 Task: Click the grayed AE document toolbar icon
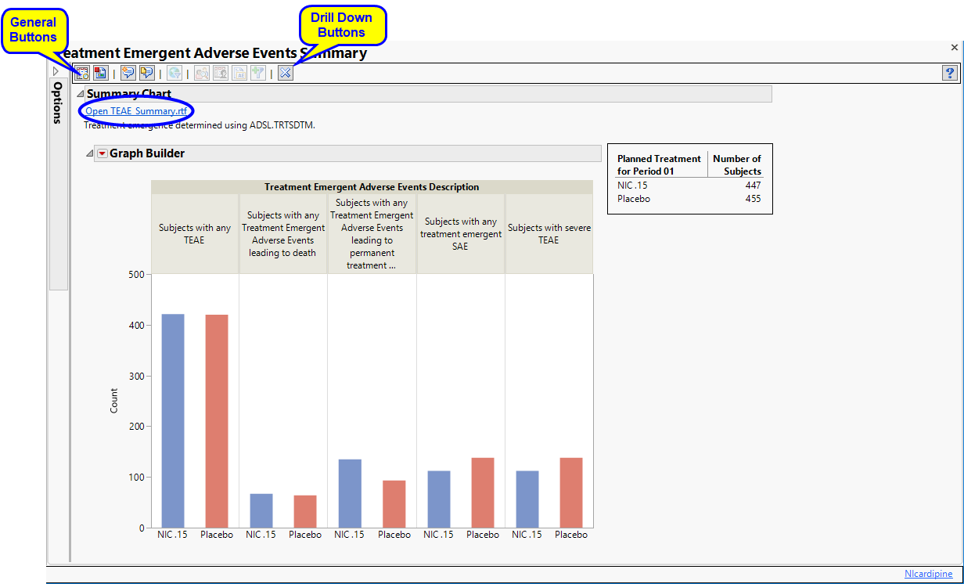pyautogui.click(x=239, y=73)
